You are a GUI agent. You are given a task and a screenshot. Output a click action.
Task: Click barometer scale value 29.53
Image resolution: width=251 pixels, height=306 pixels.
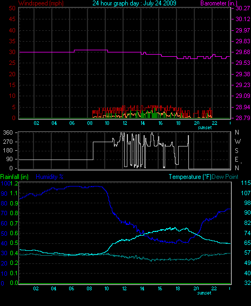coord(243,63)
